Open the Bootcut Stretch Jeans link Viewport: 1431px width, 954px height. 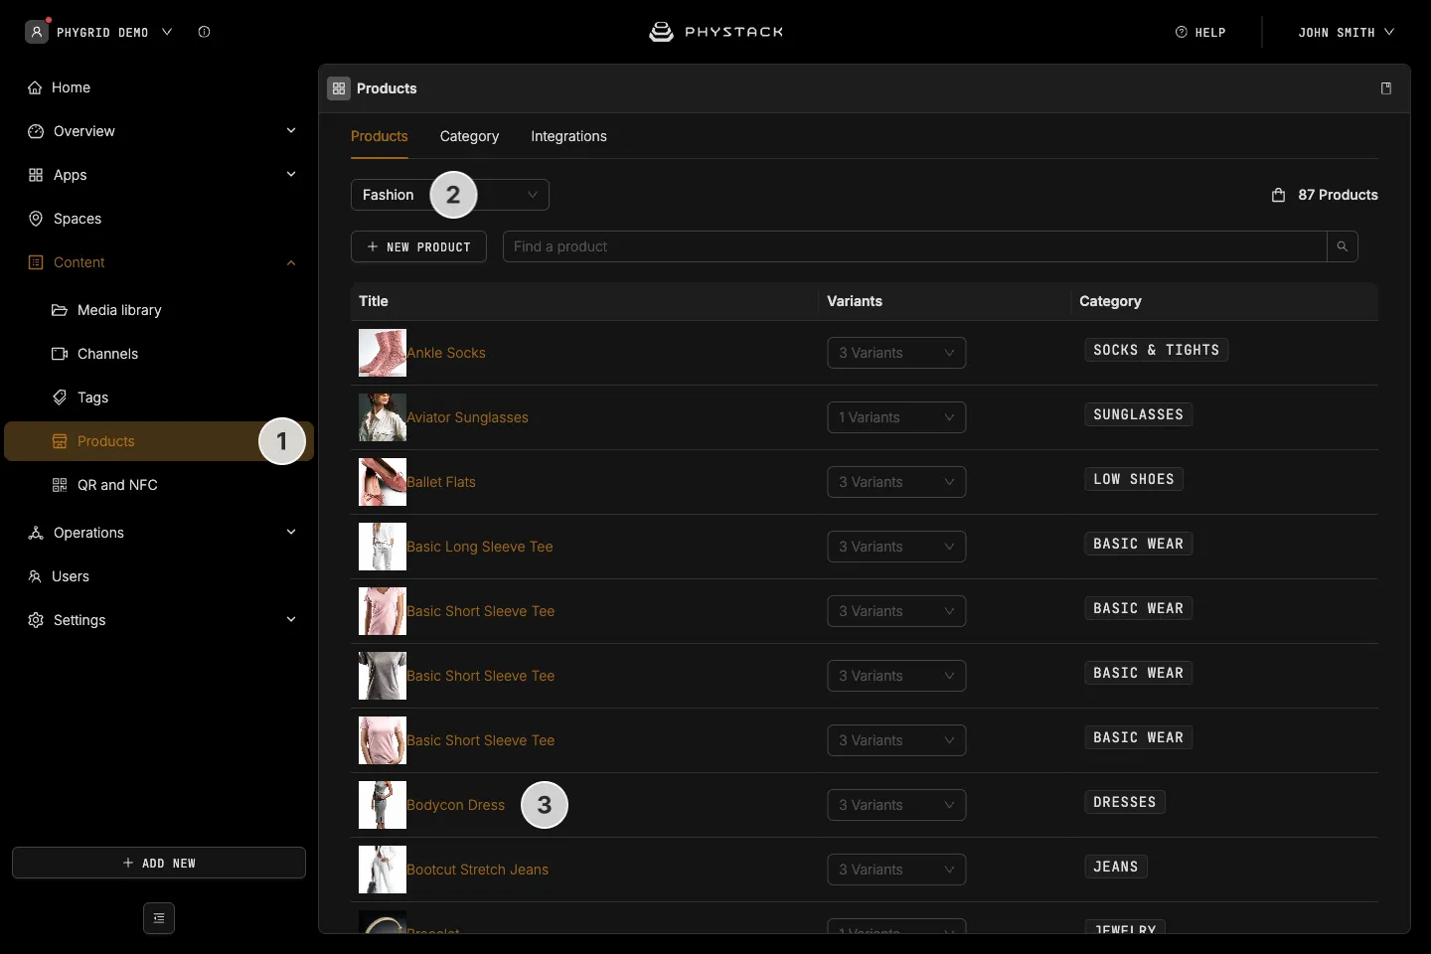click(x=477, y=870)
